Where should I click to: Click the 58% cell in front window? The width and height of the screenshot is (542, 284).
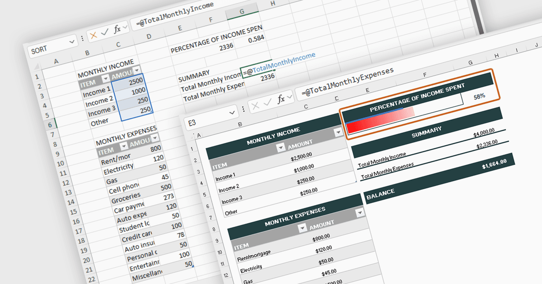point(479,96)
